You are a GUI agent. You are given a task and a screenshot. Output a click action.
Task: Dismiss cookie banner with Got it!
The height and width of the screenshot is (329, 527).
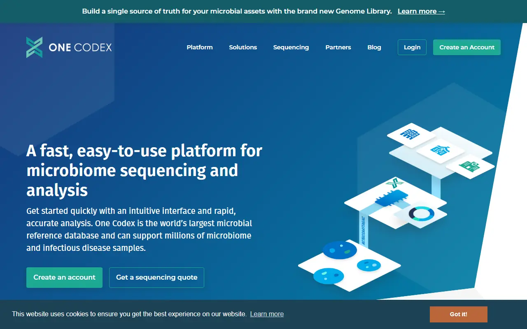pyautogui.click(x=459, y=314)
